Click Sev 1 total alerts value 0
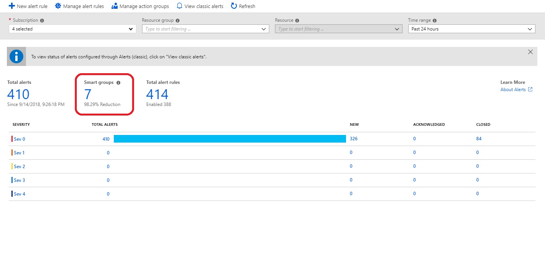Viewport: 545px width, 260px height. click(108, 153)
